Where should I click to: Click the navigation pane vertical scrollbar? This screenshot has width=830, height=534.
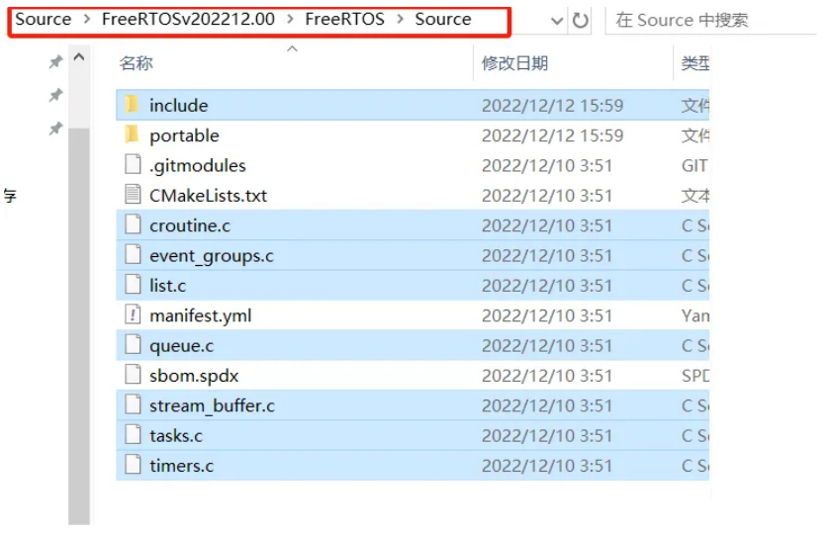pos(79,325)
